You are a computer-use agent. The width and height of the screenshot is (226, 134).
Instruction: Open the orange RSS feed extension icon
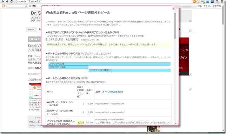coord(194,2)
